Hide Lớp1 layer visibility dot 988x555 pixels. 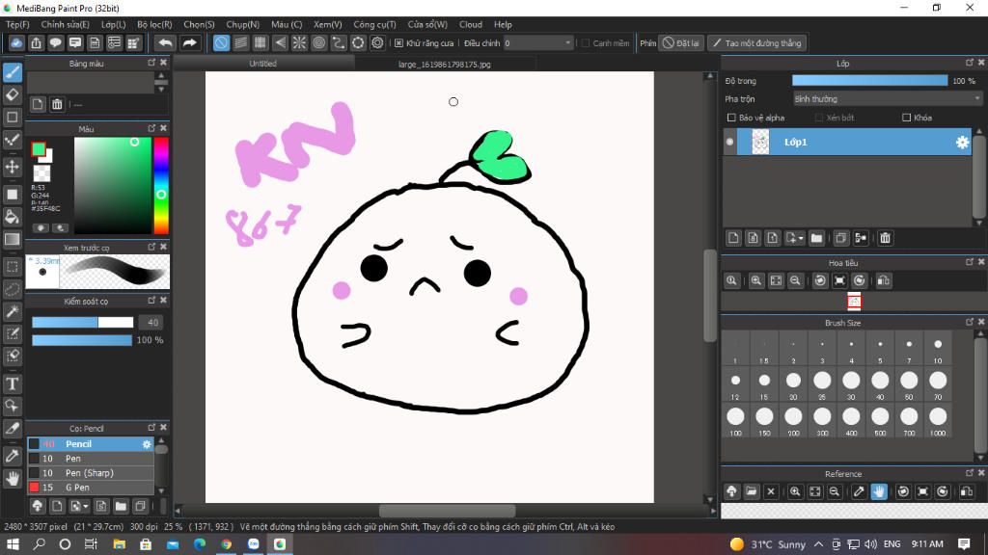(x=729, y=143)
